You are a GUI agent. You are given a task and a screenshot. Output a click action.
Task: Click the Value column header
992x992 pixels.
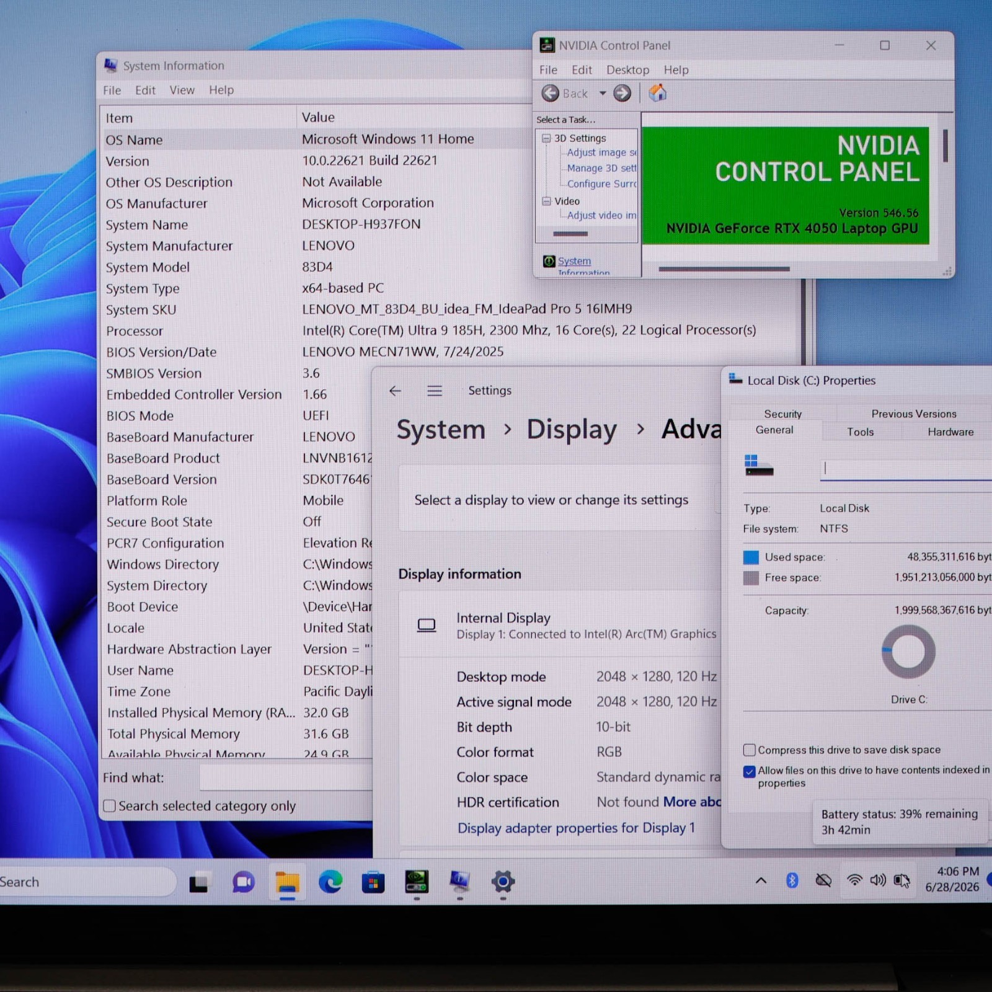point(414,117)
